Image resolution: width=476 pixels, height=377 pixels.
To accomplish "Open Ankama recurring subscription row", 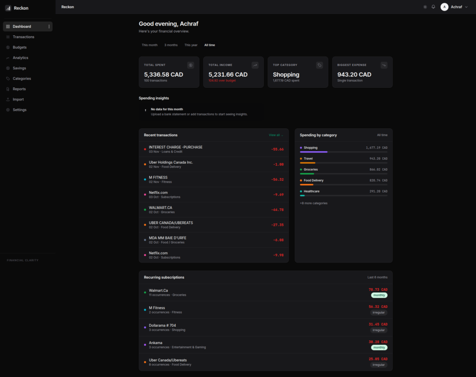I will point(265,345).
